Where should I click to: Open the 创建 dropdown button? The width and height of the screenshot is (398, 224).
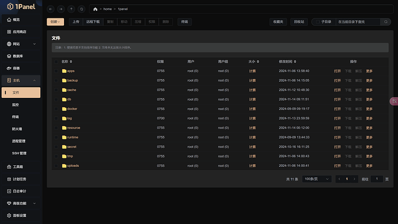click(55, 22)
